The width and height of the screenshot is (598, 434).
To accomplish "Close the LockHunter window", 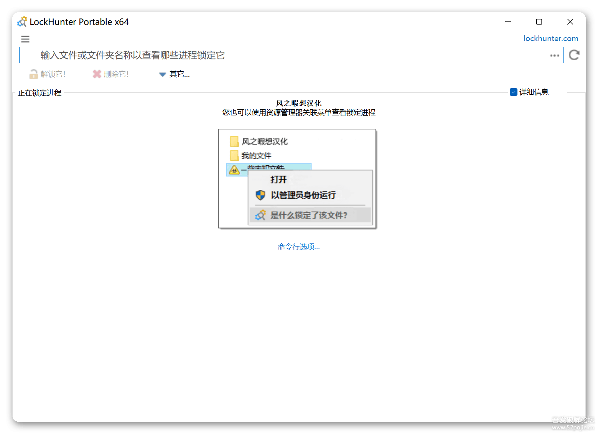I will (570, 22).
